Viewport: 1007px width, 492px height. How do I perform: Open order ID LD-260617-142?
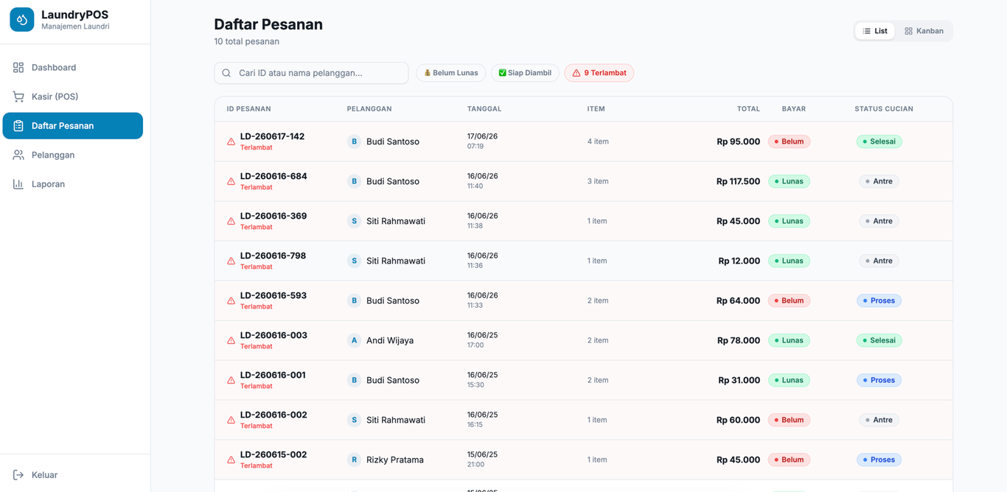(x=272, y=136)
